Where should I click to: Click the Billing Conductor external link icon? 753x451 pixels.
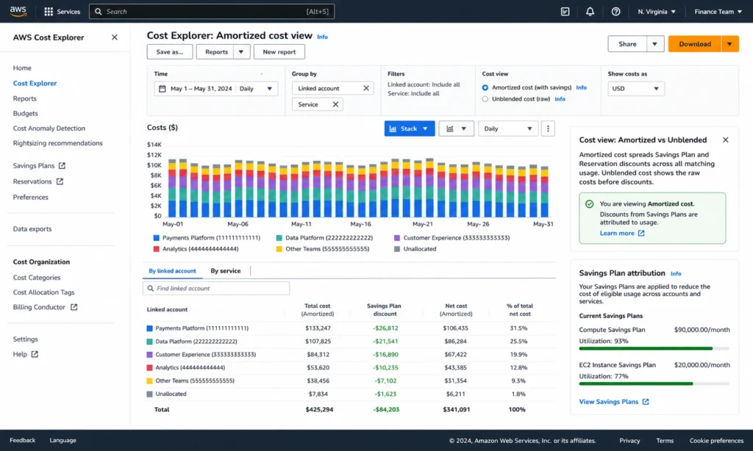tap(74, 307)
